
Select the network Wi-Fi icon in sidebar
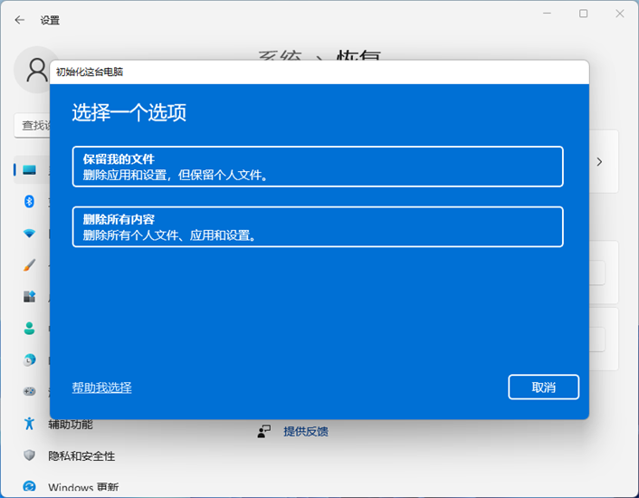click(29, 233)
